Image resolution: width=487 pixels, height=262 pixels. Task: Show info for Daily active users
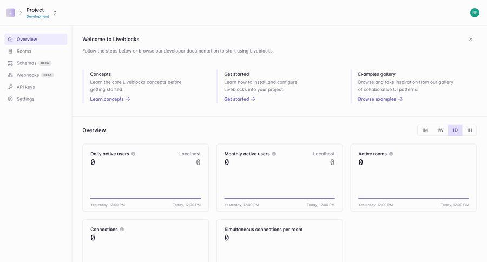pyautogui.click(x=133, y=154)
